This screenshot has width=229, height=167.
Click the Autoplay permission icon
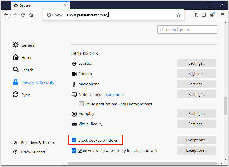pyautogui.click(x=74, y=113)
